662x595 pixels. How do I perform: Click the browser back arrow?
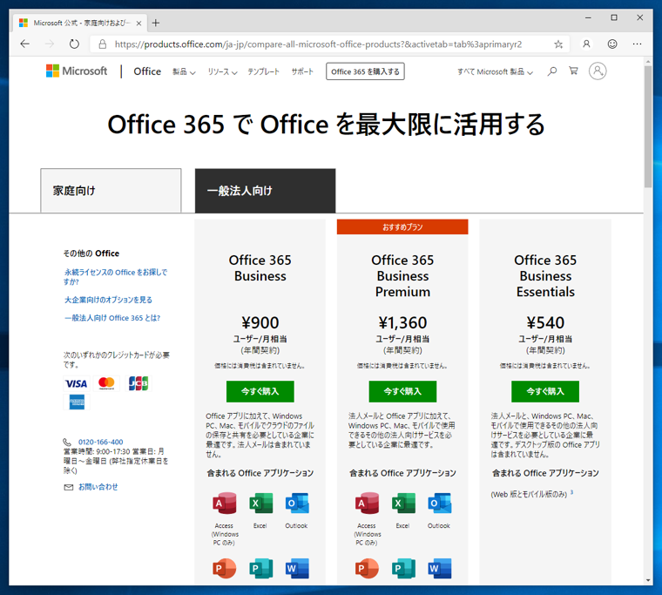coord(25,44)
